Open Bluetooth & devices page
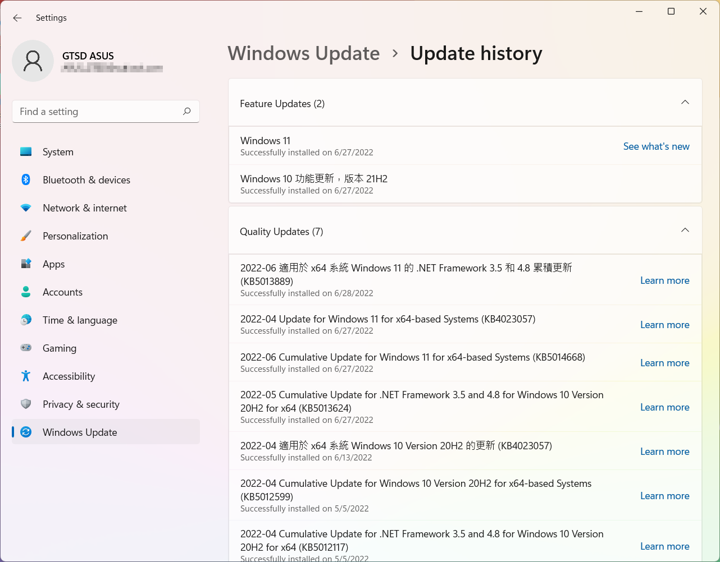720x562 pixels. (x=106, y=179)
